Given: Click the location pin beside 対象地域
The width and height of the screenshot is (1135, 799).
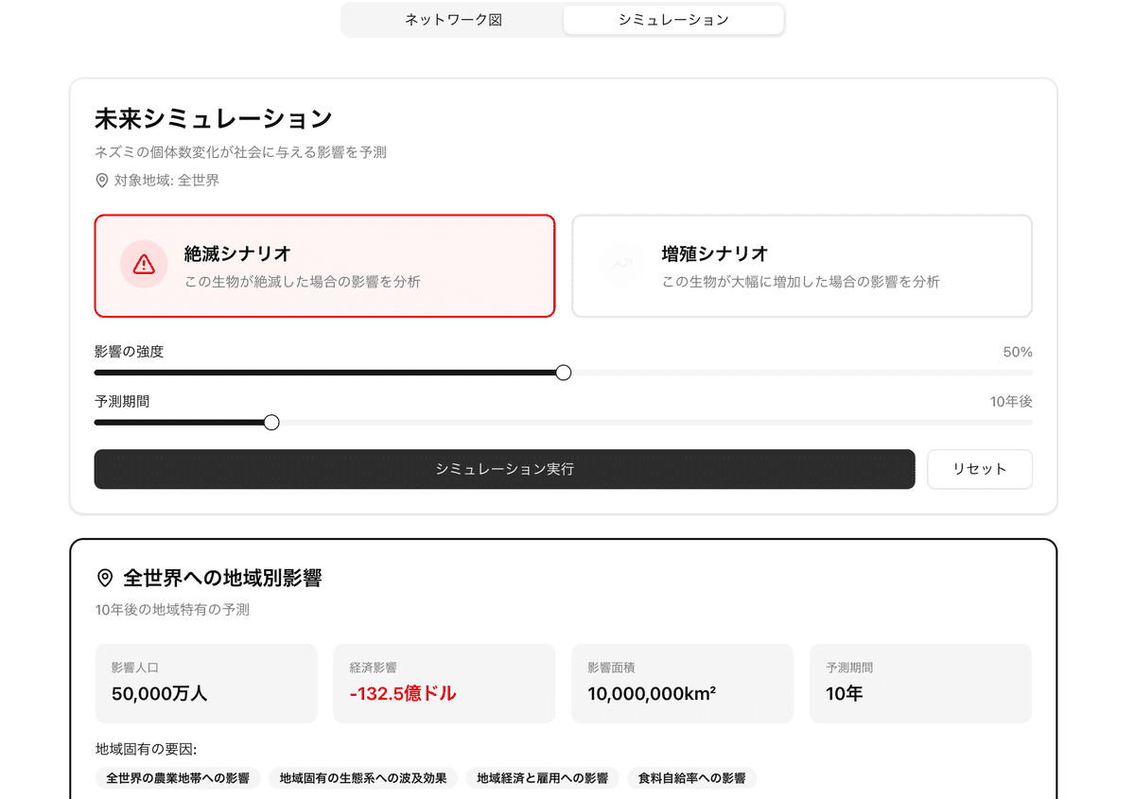Looking at the screenshot, I should coord(102,180).
